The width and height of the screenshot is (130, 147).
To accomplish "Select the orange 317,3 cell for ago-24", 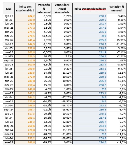I will point(25,114).
